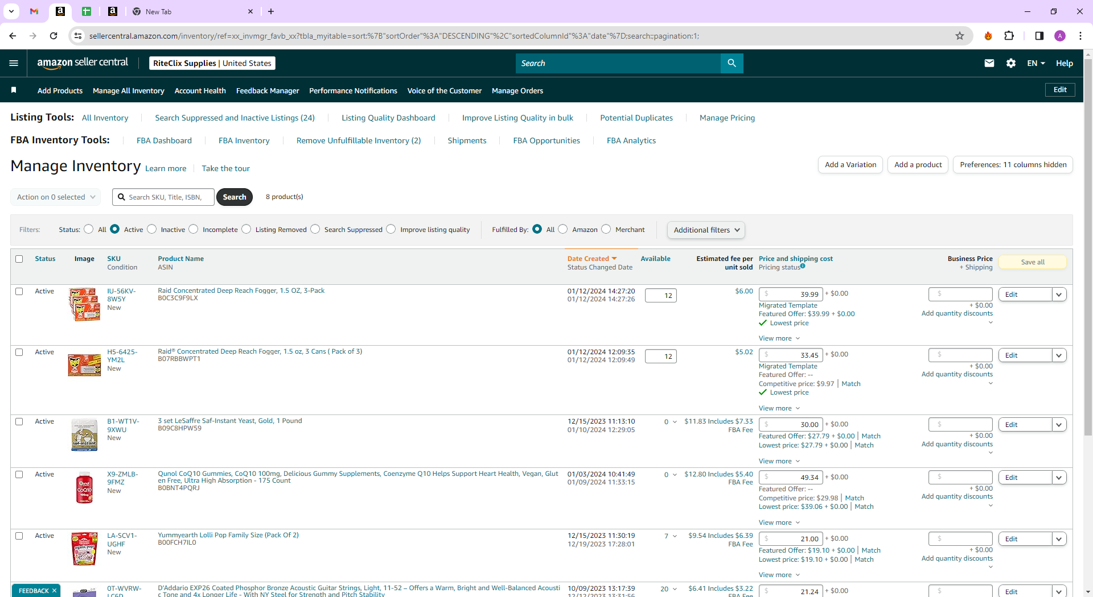Go back with browser back arrow

point(13,36)
